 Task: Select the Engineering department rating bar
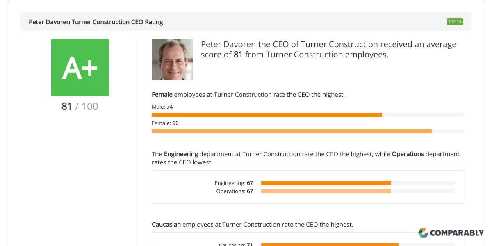click(358, 183)
